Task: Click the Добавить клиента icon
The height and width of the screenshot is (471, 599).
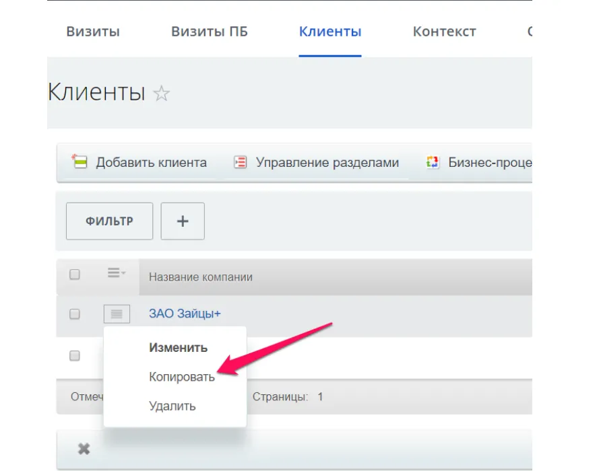Action: (x=79, y=161)
